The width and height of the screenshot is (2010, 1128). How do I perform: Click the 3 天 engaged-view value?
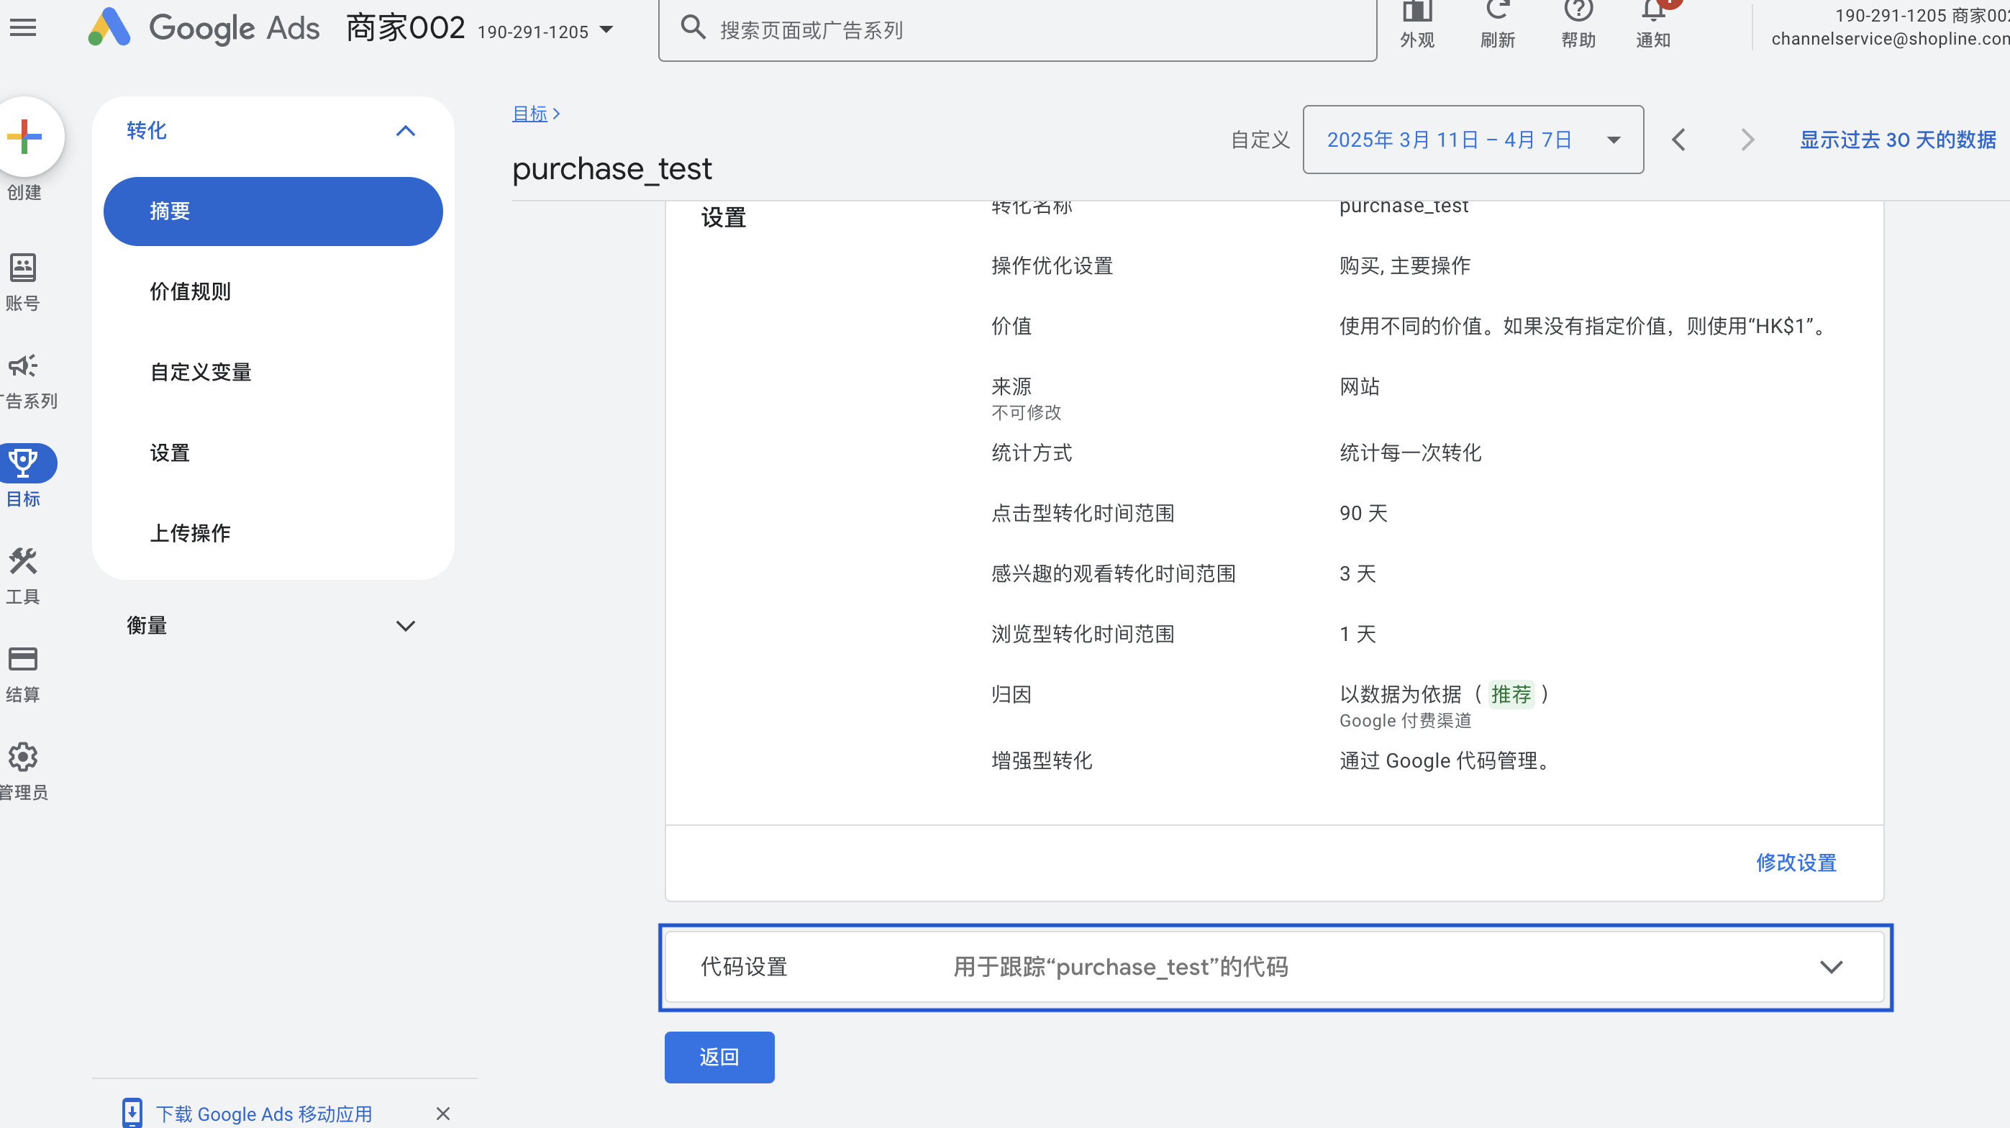pos(1358,574)
